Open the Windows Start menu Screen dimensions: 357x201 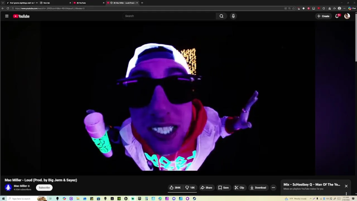[x=3, y=198]
